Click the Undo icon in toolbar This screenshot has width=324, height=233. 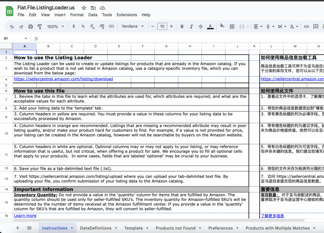pos(12,27)
